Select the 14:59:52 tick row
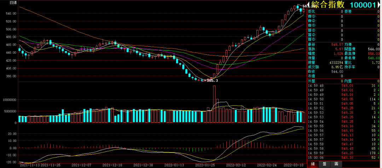 click(343, 108)
